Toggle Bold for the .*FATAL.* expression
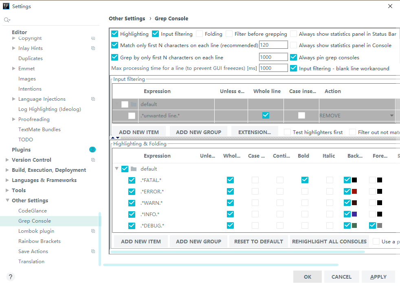Viewport: 400px width, 286px height. tap(305, 180)
